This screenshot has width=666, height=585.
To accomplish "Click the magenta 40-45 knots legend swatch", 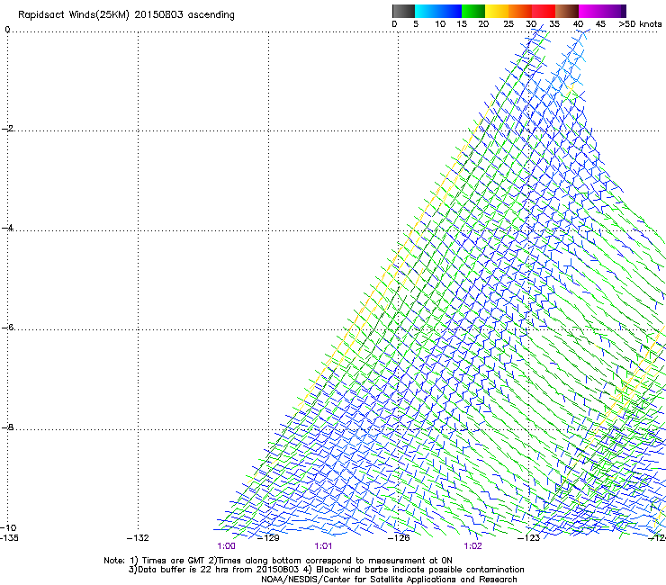I will pyautogui.click(x=590, y=11).
